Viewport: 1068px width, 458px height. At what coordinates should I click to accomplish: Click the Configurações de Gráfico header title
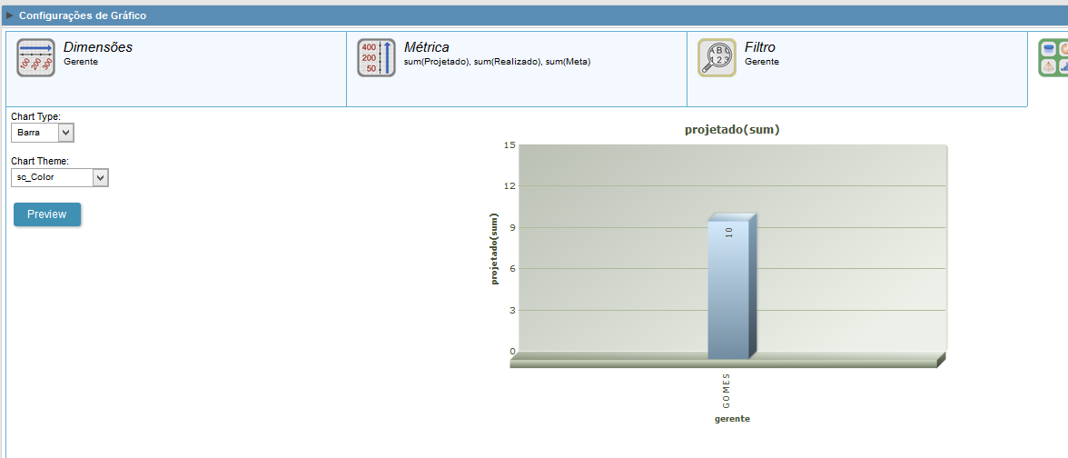82,15
